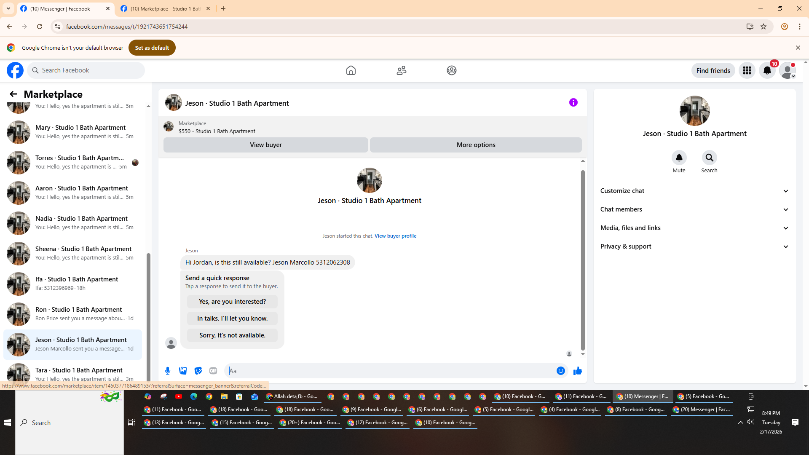Expand the Customize chat section

694,191
